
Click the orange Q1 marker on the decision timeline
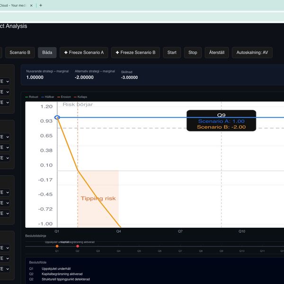pos(57,246)
